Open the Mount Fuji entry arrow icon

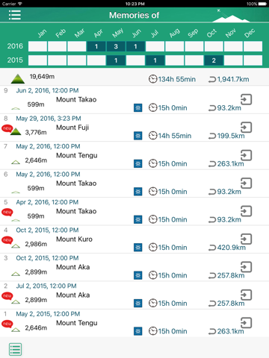click(246, 128)
